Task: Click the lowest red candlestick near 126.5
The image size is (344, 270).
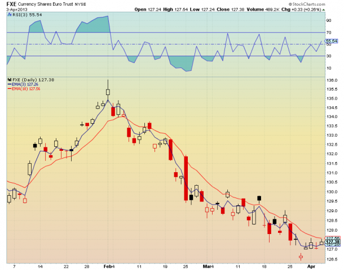Action: coord(301,257)
